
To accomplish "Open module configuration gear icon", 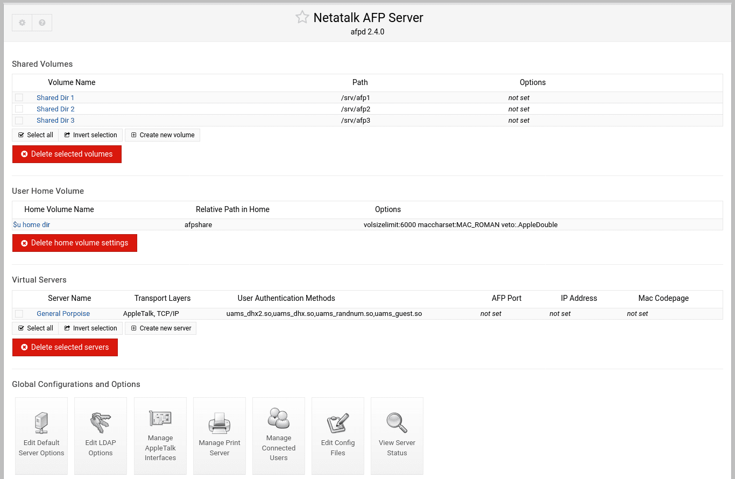I will [22, 23].
